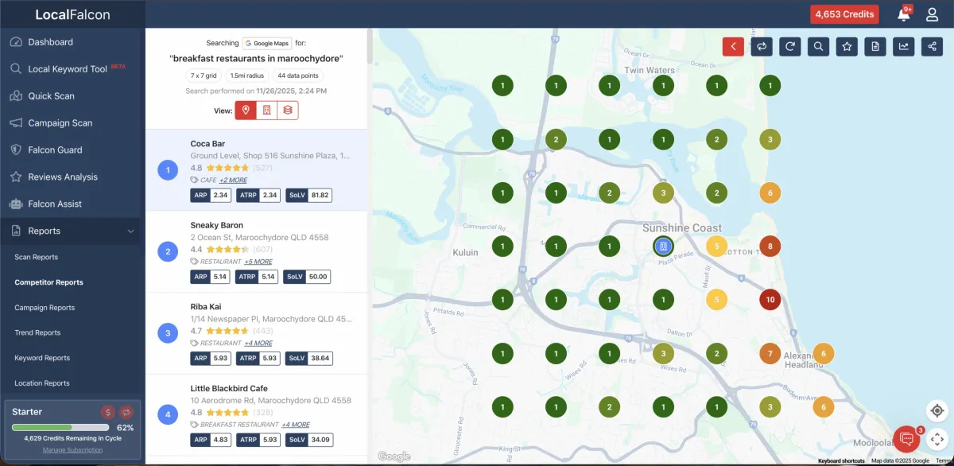Open Trend Reports in the sidebar
The image size is (954, 466).
pos(37,332)
